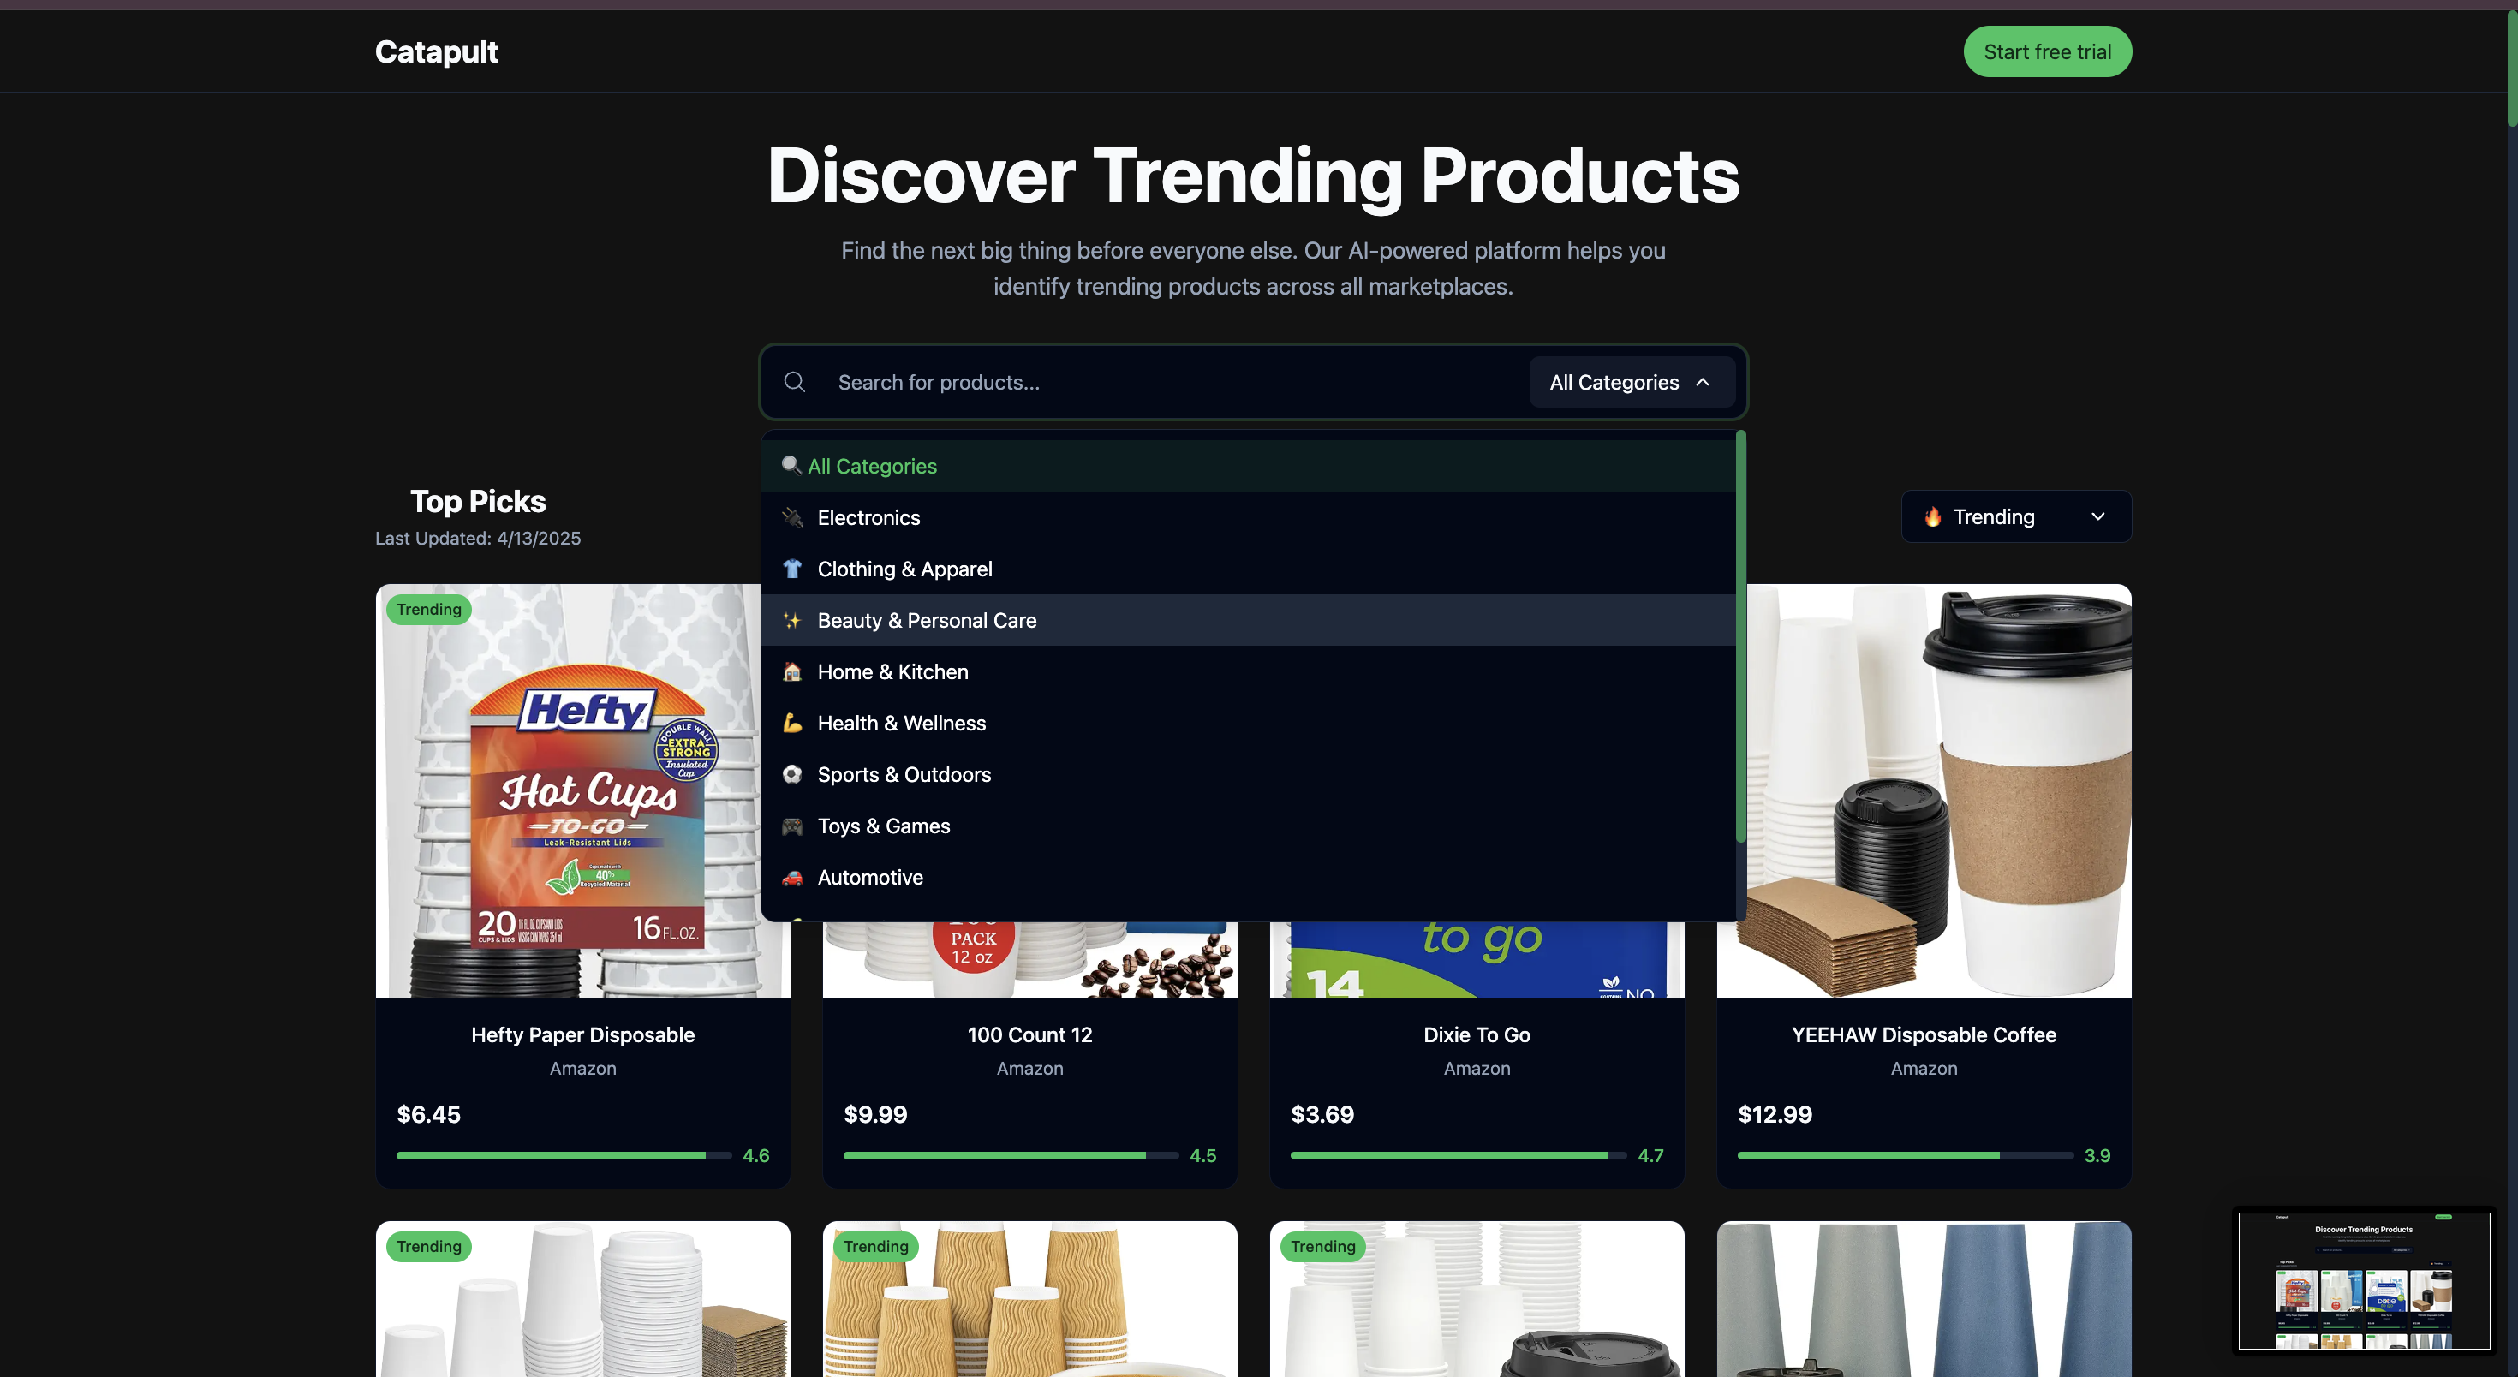Click the Start free trial button
Image resolution: width=2518 pixels, height=1377 pixels.
click(2047, 51)
